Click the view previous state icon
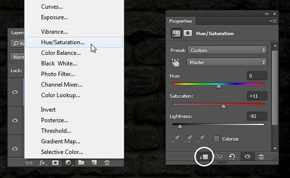 (218, 156)
